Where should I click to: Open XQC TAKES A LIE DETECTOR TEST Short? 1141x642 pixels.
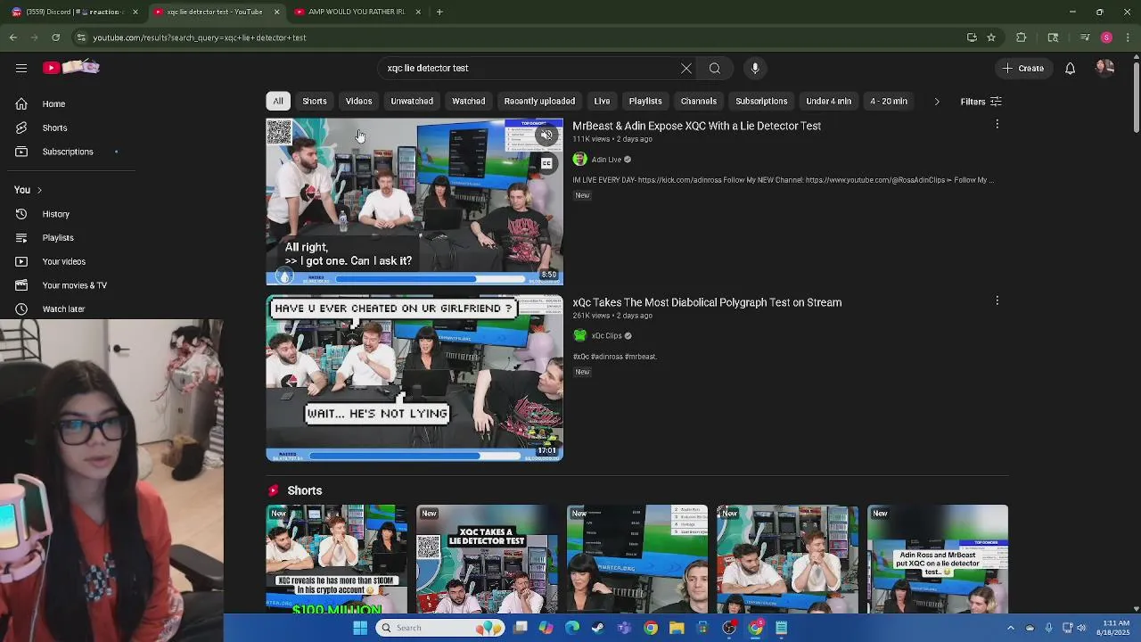(487, 559)
